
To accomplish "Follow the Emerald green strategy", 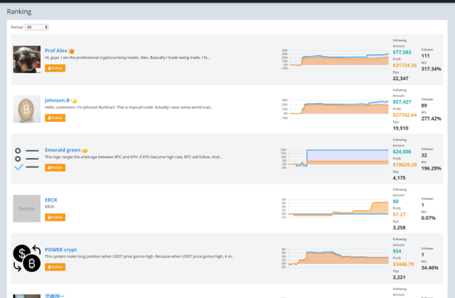I will point(55,167).
